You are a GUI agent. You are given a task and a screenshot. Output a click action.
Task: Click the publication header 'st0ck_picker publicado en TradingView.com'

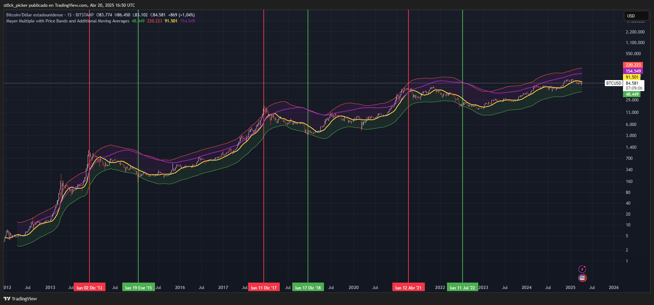pyautogui.click(x=46, y=5)
